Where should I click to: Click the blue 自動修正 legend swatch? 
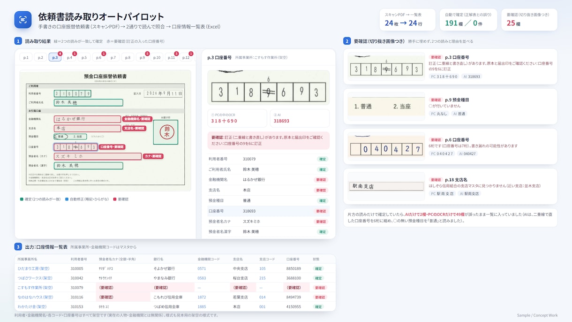click(x=67, y=199)
